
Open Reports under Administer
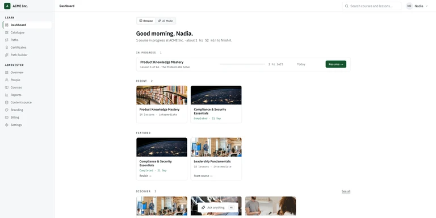tap(27, 95)
